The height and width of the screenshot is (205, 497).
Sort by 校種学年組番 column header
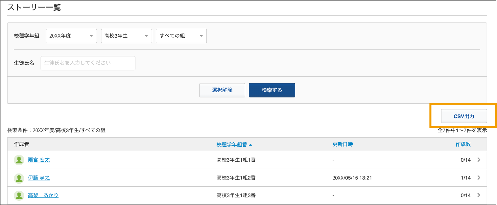232,144
